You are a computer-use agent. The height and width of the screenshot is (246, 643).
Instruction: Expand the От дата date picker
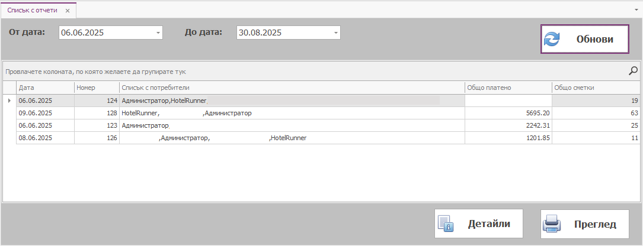tap(158, 33)
